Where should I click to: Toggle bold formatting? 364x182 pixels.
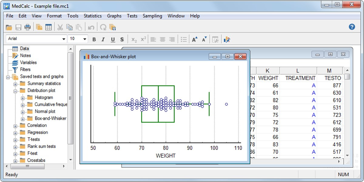tap(94, 39)
